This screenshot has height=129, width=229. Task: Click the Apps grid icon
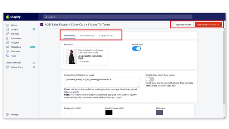pos(7,56)
